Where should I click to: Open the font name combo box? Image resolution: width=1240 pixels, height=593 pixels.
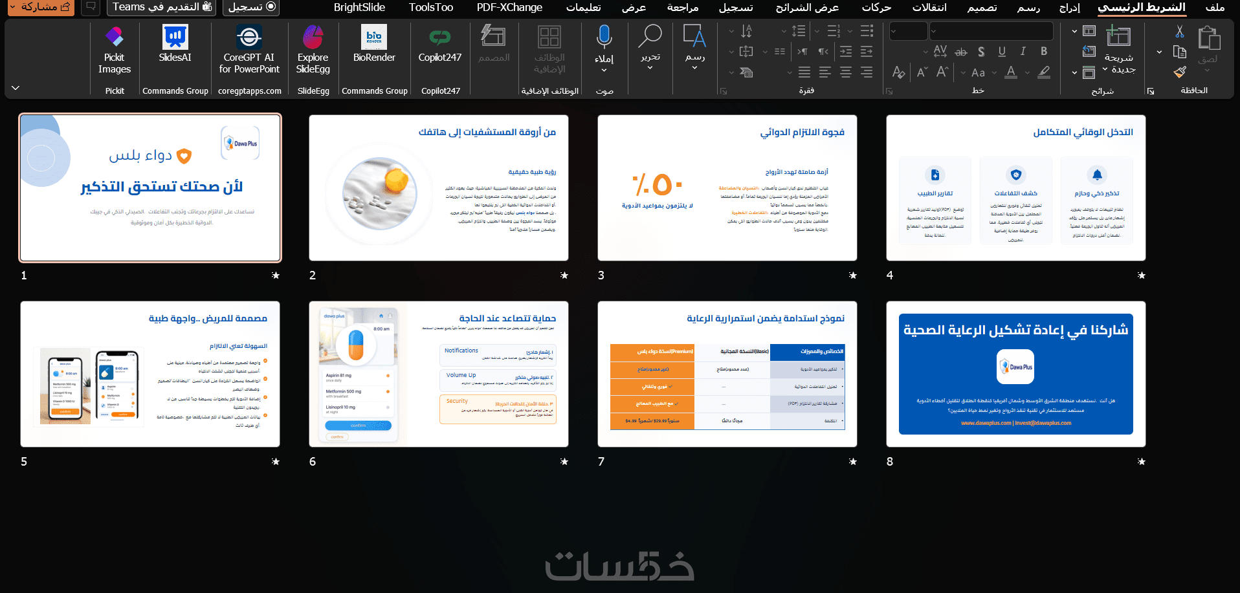point(991,30)
